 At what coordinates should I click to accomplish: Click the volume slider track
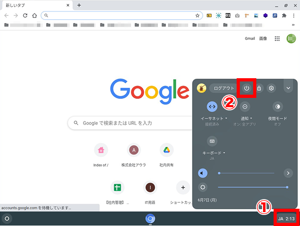(246, 173)
